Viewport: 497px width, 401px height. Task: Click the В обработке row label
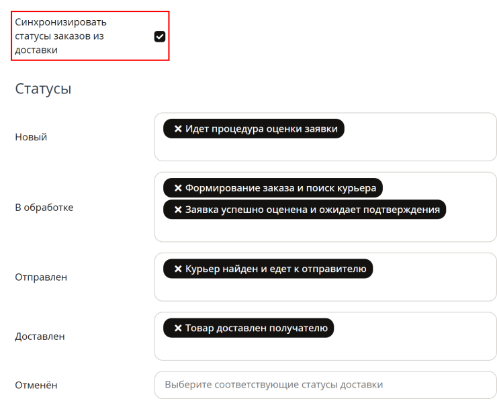44,208
